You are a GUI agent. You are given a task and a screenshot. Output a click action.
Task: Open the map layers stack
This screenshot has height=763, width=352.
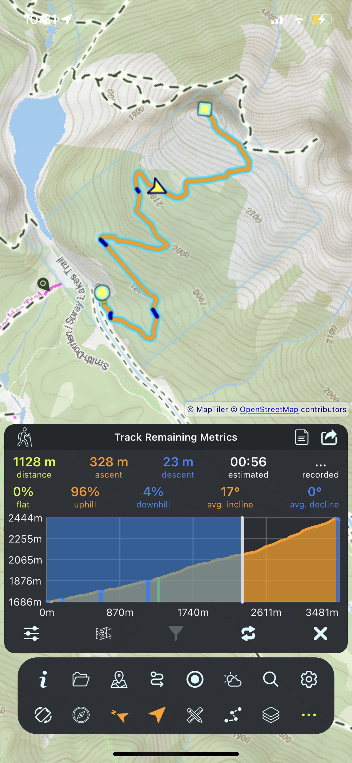(x=271, y=715)
